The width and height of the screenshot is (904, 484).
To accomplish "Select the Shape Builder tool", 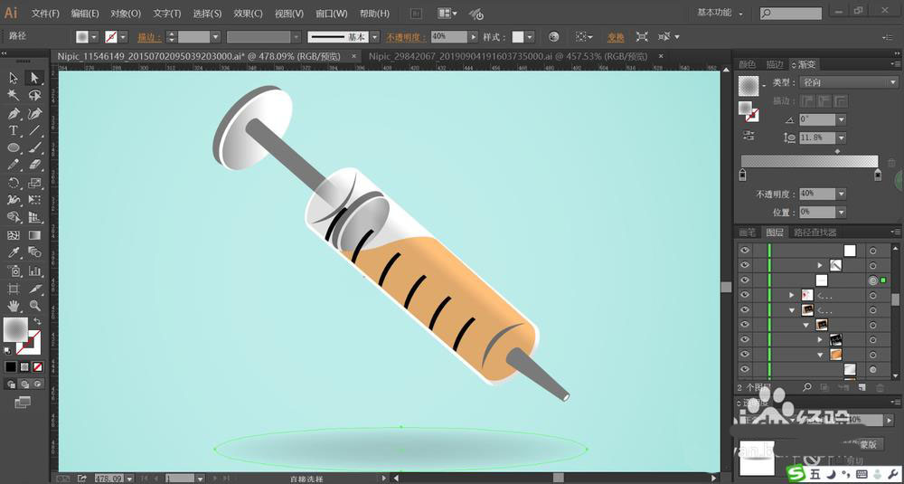I will tap(14, 217).
